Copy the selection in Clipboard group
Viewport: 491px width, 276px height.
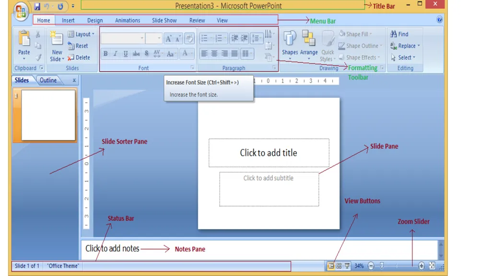[x=38, y=46]
